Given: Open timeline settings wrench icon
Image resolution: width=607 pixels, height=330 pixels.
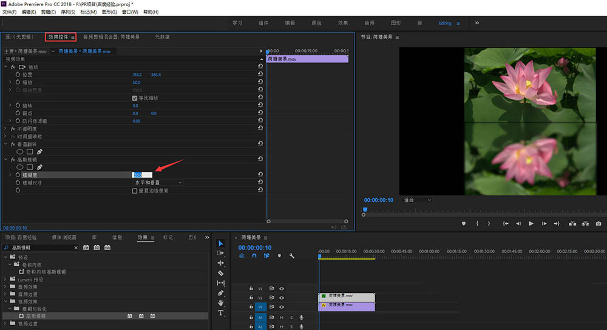Looking at the screenshot, I should point(291,256).
